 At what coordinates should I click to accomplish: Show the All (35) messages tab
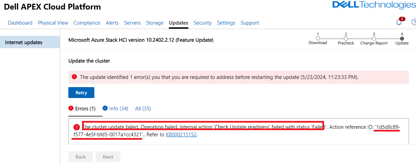(143, 109)
